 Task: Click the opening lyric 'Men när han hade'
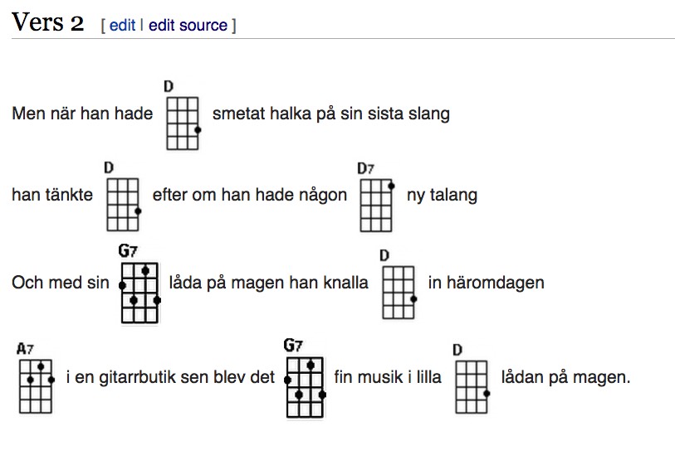coord(82,114)
